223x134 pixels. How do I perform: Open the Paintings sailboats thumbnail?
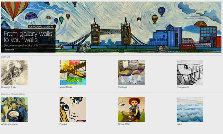(x=132, y=72)
